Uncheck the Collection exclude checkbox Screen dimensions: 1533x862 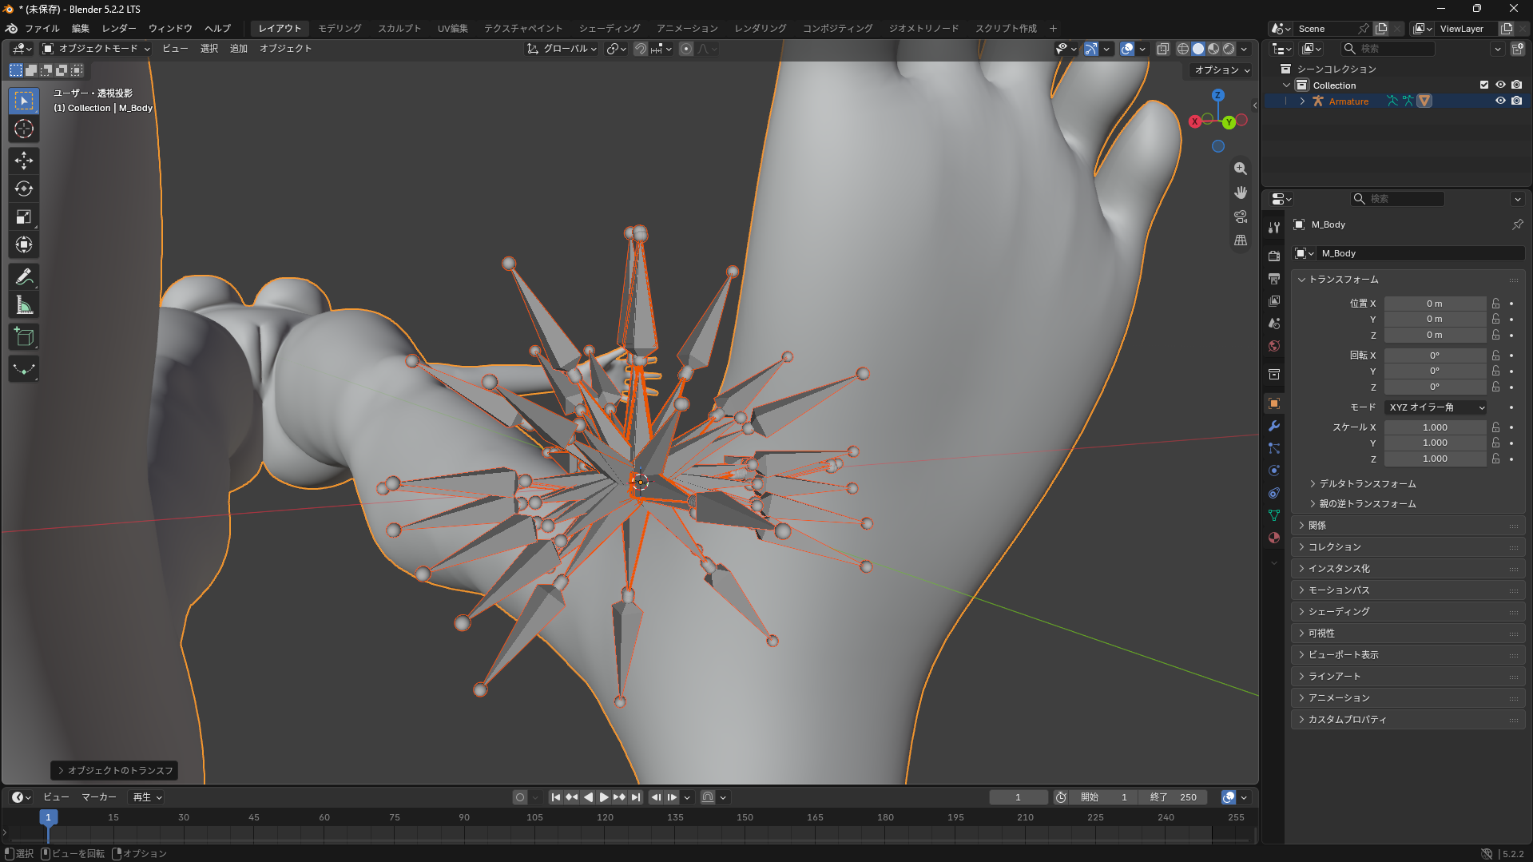[x=1484, y=85]
